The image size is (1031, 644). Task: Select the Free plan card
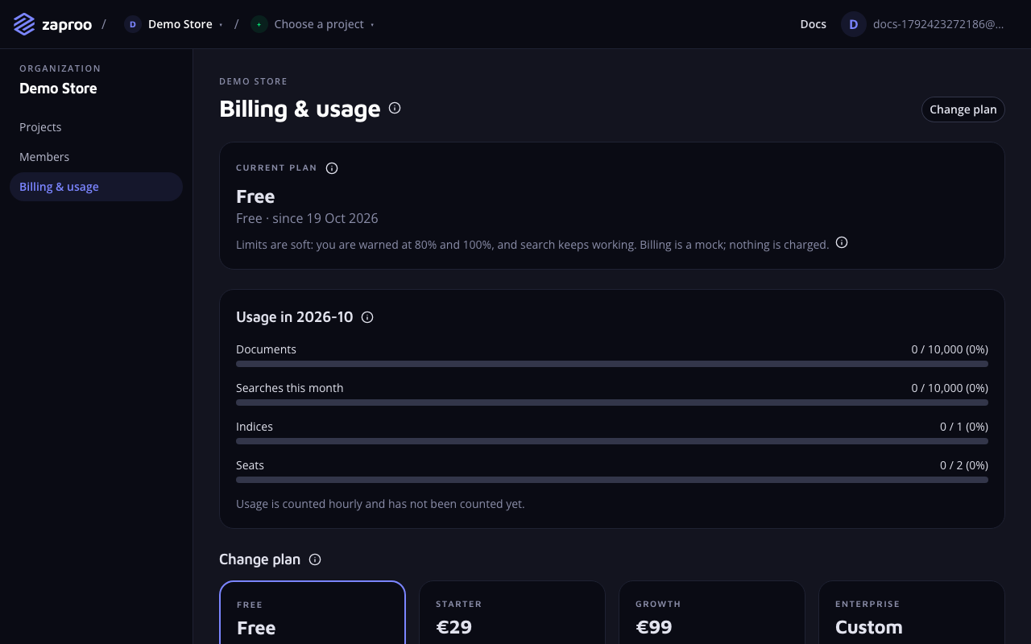[313, 613]
